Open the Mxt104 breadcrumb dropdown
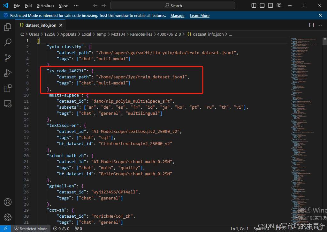Image resolution: width=327 pixels, height=232 pixels. (118, 34)
